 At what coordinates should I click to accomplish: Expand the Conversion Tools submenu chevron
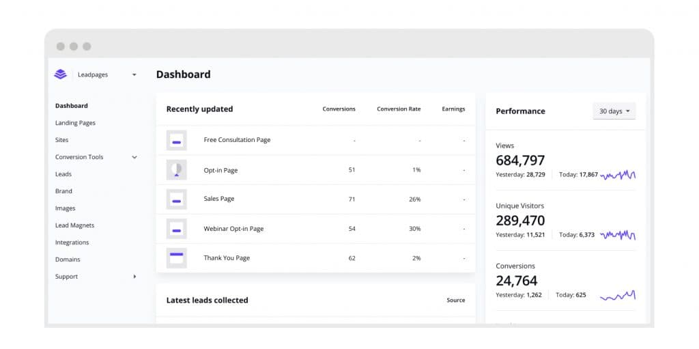(x=134, y=157)
